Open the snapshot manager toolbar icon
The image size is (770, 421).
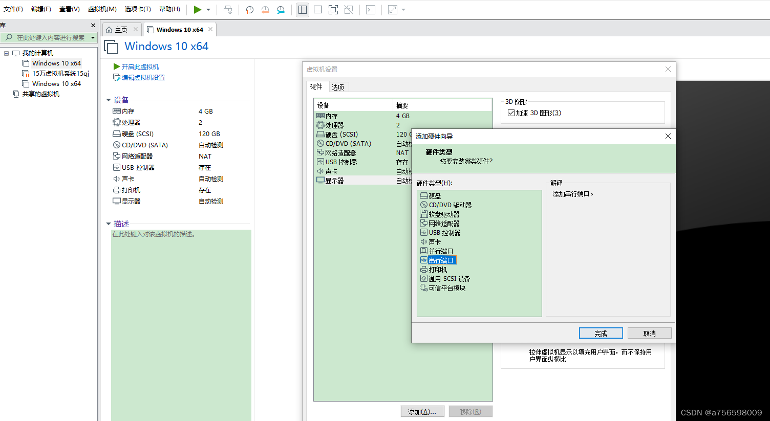pyautogui.click(x=281, y=10)
